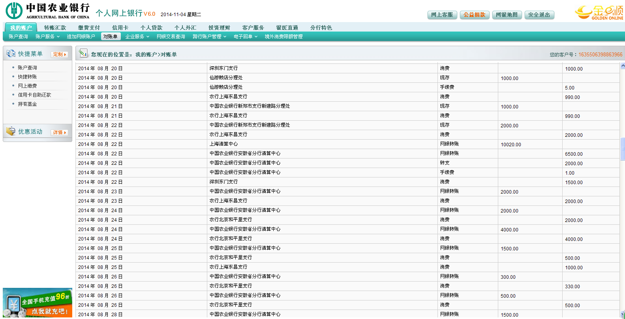Image resolution: width=625 pixels, height=319 pixels.
Task: Open the 信用卡 tab
Action: click(x=120, y=28)
